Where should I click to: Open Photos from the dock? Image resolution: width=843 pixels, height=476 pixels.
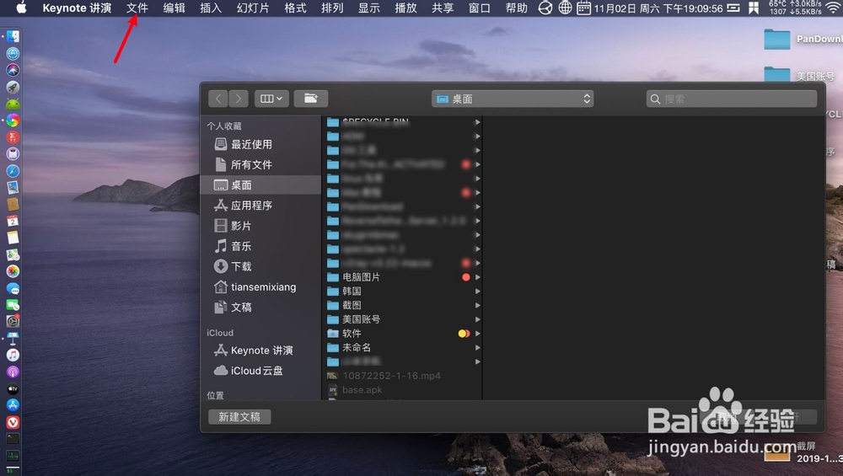[x=13, y=271]
